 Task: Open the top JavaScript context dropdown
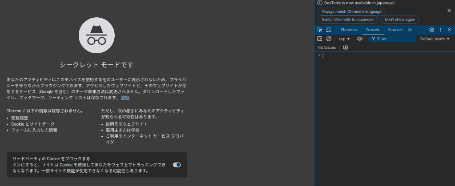pyautogui.click(x=344, y=39)
